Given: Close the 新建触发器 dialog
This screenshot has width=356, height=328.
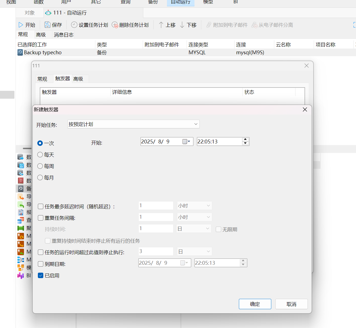Looking at the screenshot, I should click(305, 109).
